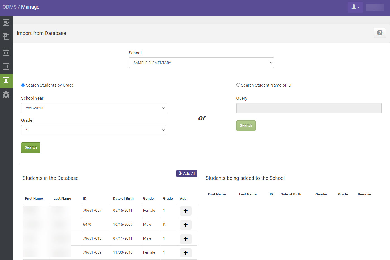The height and width of the screenshot is (260, 390).
Task: Add student with ID 796517059
Action: tap(186, 253)
